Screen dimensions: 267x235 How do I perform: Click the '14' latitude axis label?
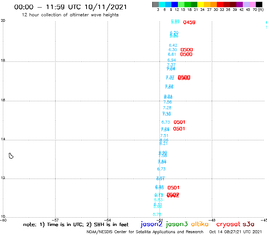pyautogui.click(x=3, y=139)
